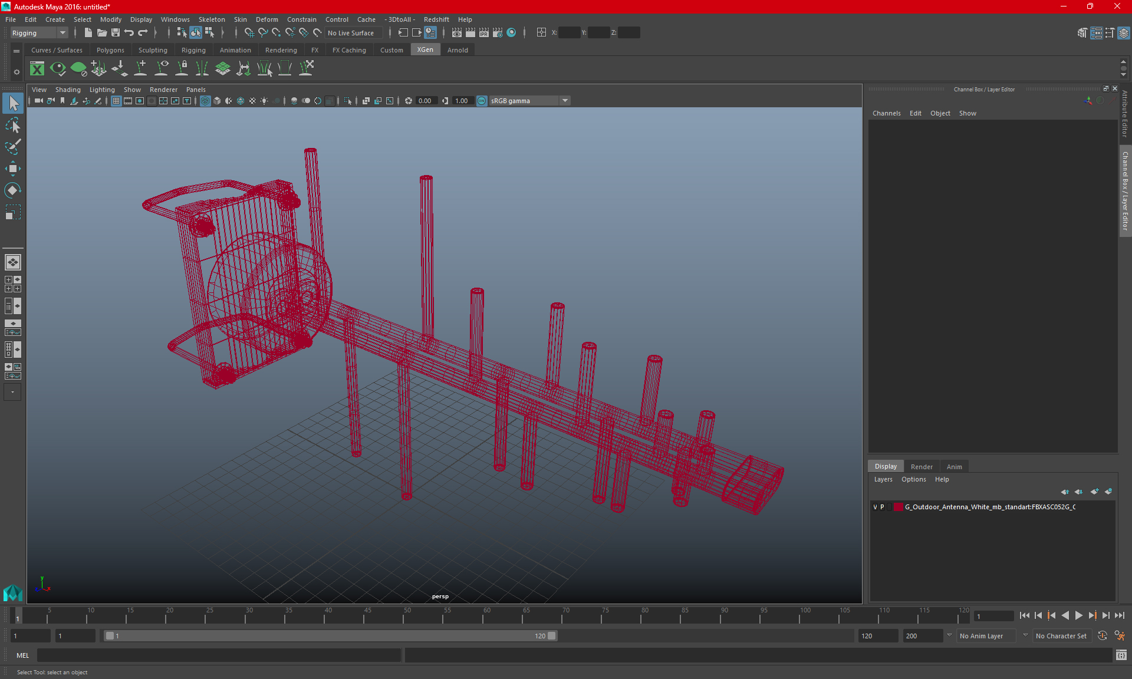Click the layer color swatch
This screenshot has width=1132, height=679.
(x=898, y=507)
